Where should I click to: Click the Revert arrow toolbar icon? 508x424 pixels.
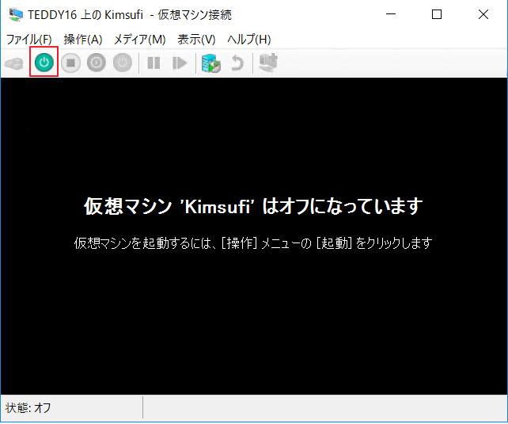coord(236,63)
